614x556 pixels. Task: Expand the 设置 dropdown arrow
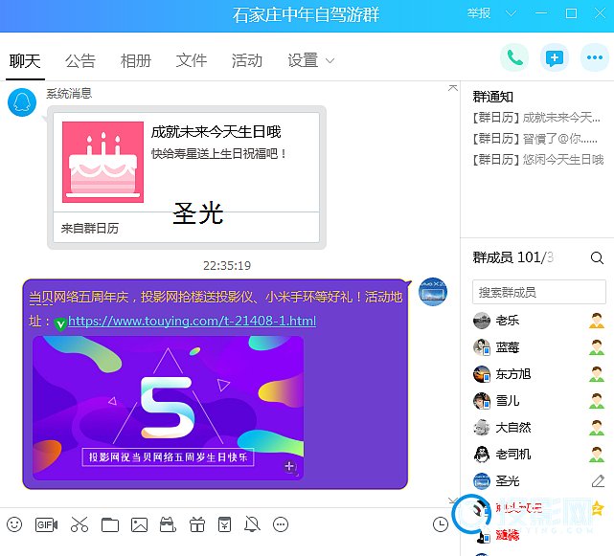click(x=330, y=60)
